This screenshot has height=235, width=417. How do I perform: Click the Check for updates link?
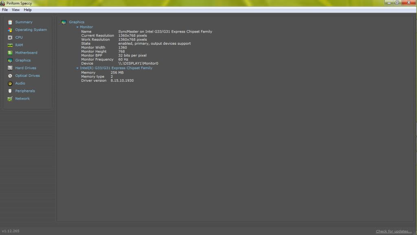(x=394, y=231)
